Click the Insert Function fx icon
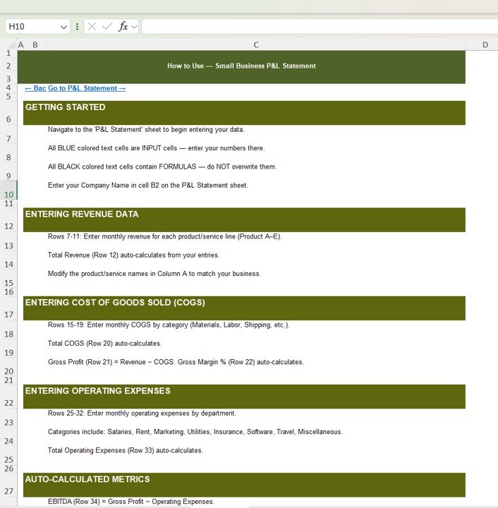The height and width of the screenshot is (508, 498). 123,26
